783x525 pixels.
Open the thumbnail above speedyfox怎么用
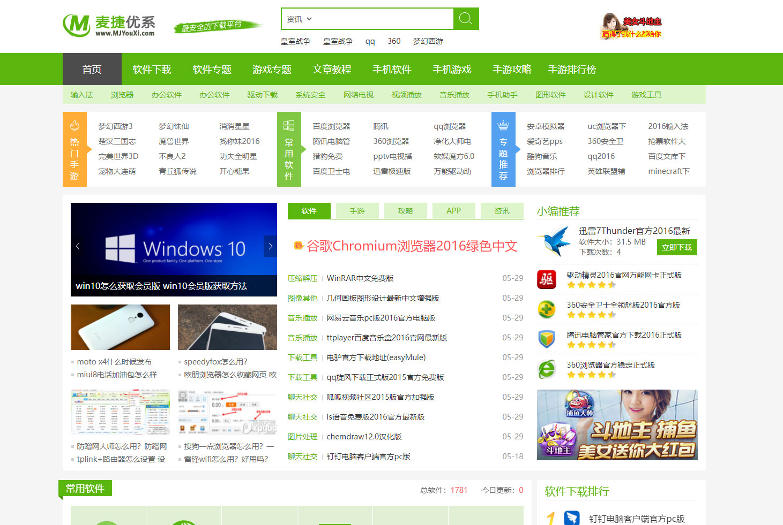click(x=227, y=327)
